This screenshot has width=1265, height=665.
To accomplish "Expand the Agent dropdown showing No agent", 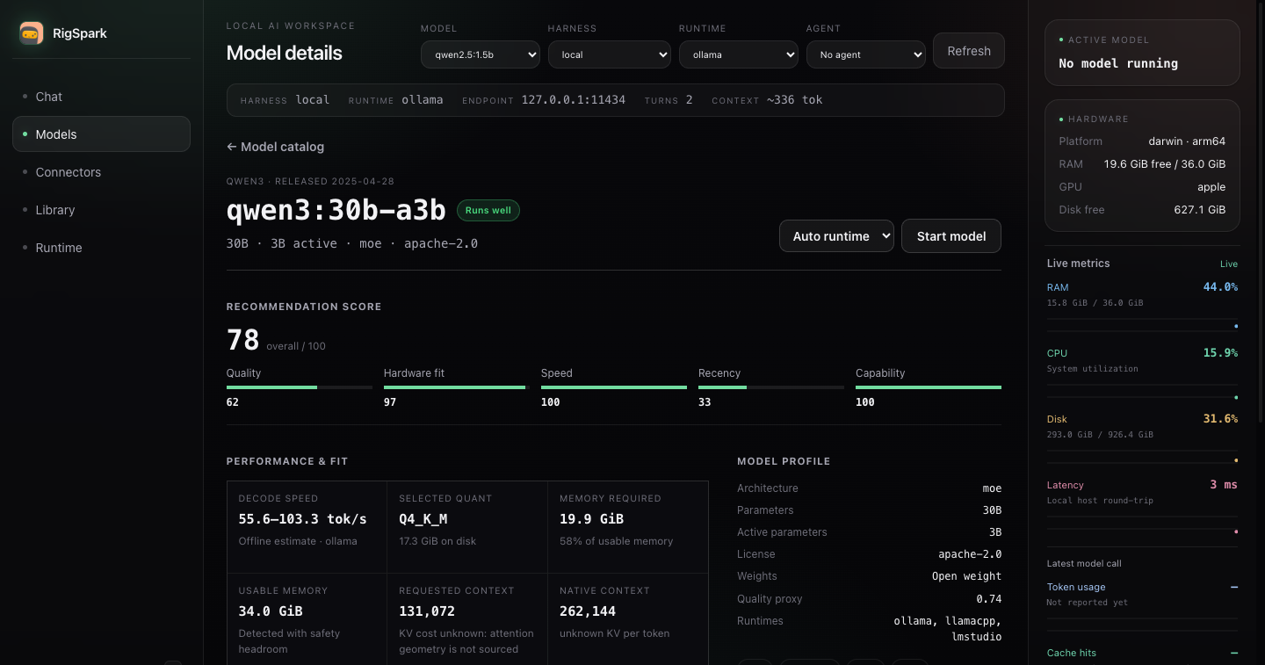I will pyautogui.click(x=866, y=54).
